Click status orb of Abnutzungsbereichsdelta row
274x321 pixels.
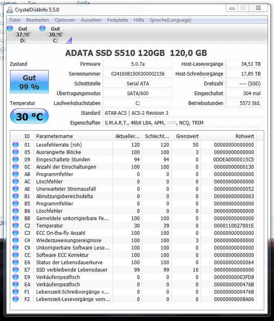point(15,196)
